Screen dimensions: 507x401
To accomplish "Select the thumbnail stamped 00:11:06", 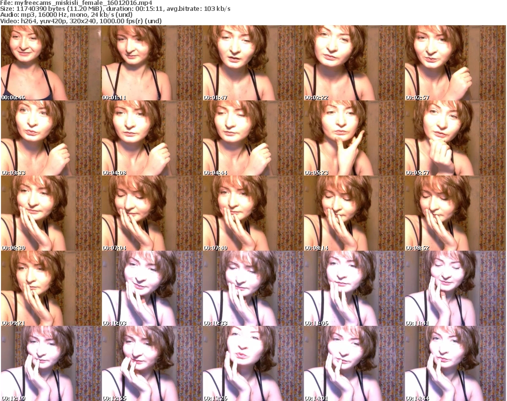I will (x=354, y=289).
